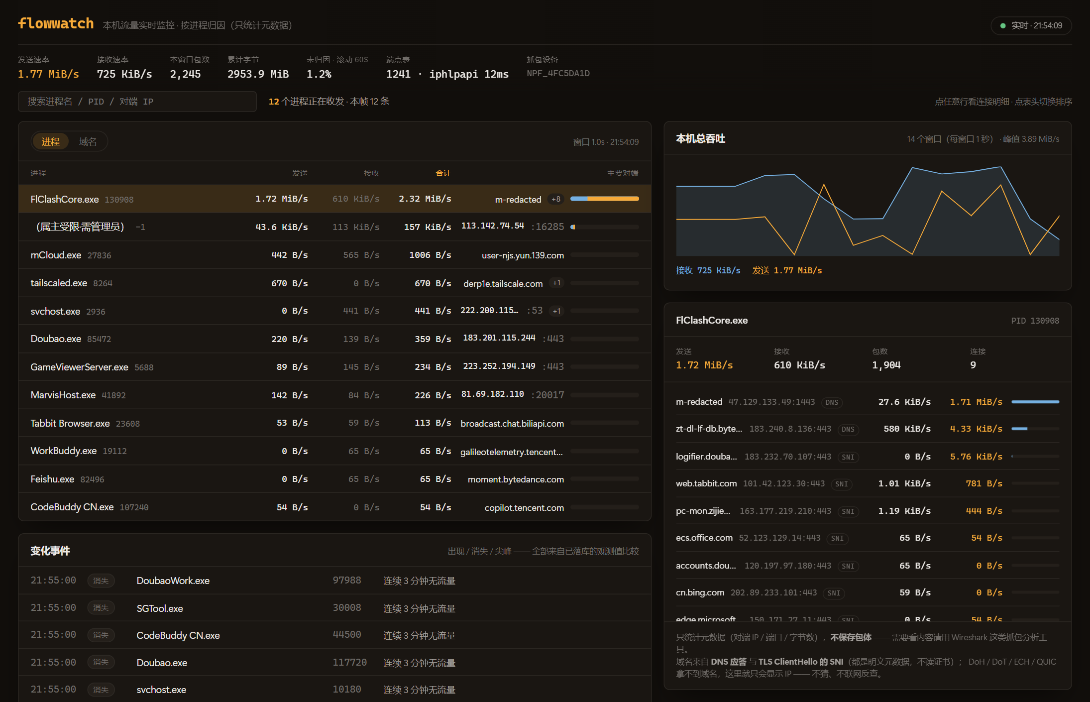1090x702 pixels.
Task: Select GameViewerServer.exe row
Action: [x=334, y=367]
